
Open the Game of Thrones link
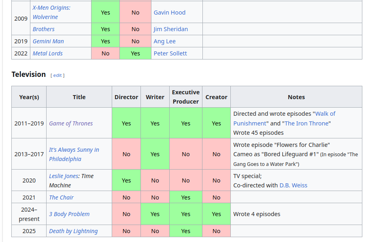pos(71,123)
